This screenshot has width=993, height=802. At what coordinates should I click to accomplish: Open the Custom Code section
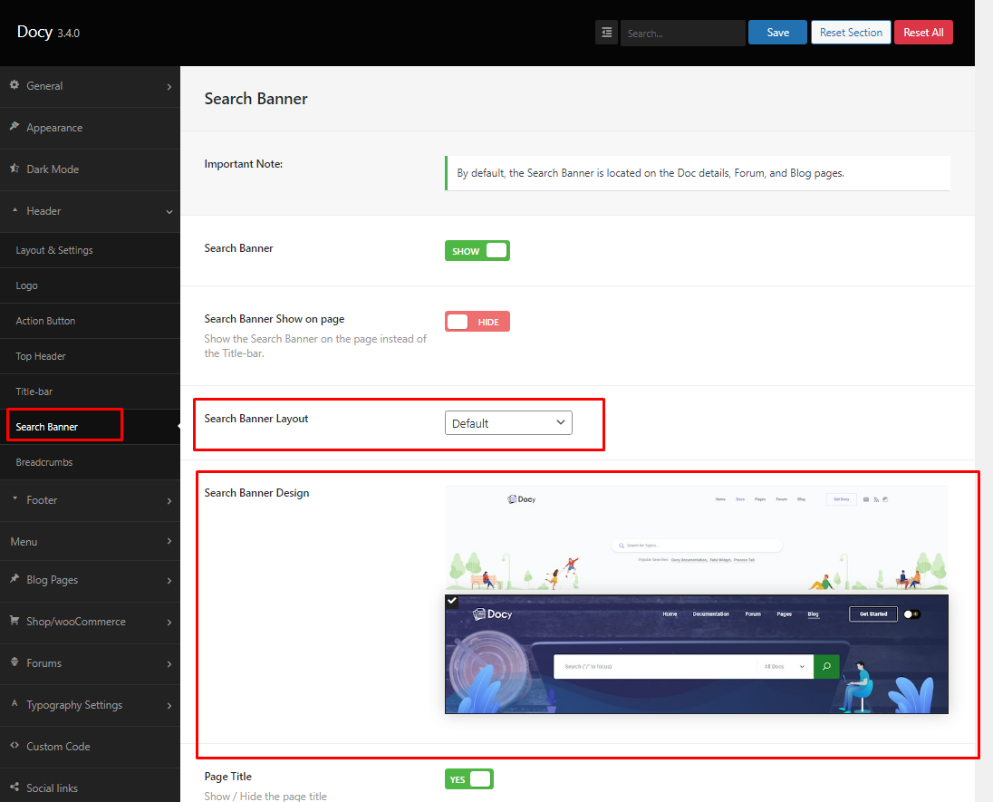tap(90, 747)
